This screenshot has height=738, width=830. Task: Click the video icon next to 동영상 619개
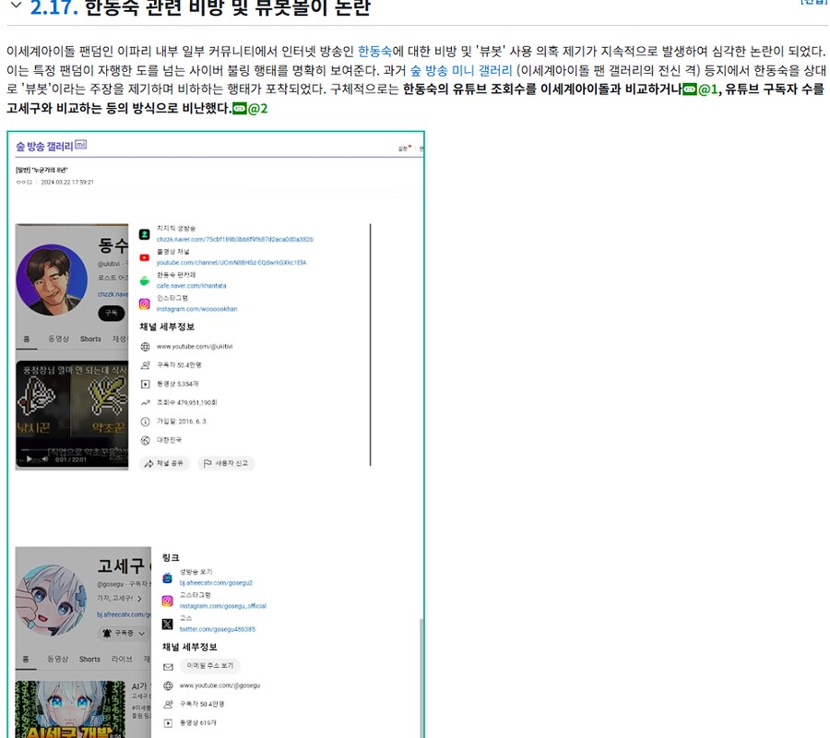click(x=168, y=723)
